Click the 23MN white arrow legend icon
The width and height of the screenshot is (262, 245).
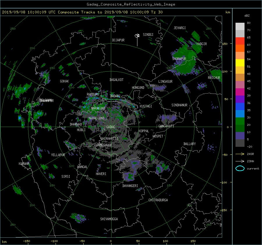click(x=240, y=161)
